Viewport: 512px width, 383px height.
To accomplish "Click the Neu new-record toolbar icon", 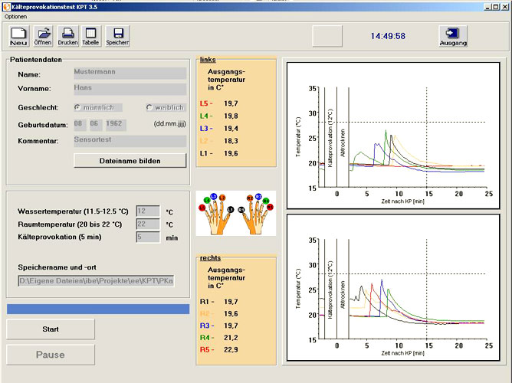I will 20,35.
